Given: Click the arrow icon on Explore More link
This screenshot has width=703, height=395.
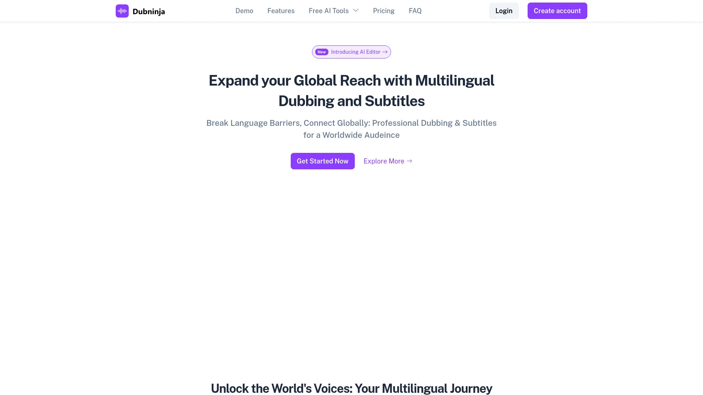Looking at the screenshot, I should pos(409,161).
